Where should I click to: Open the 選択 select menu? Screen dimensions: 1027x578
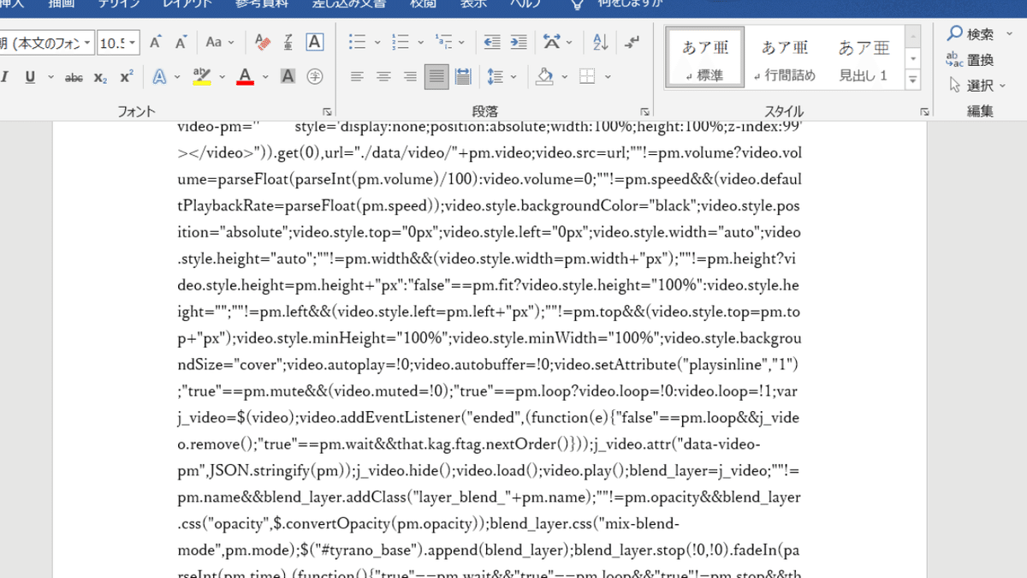[977, 86]
